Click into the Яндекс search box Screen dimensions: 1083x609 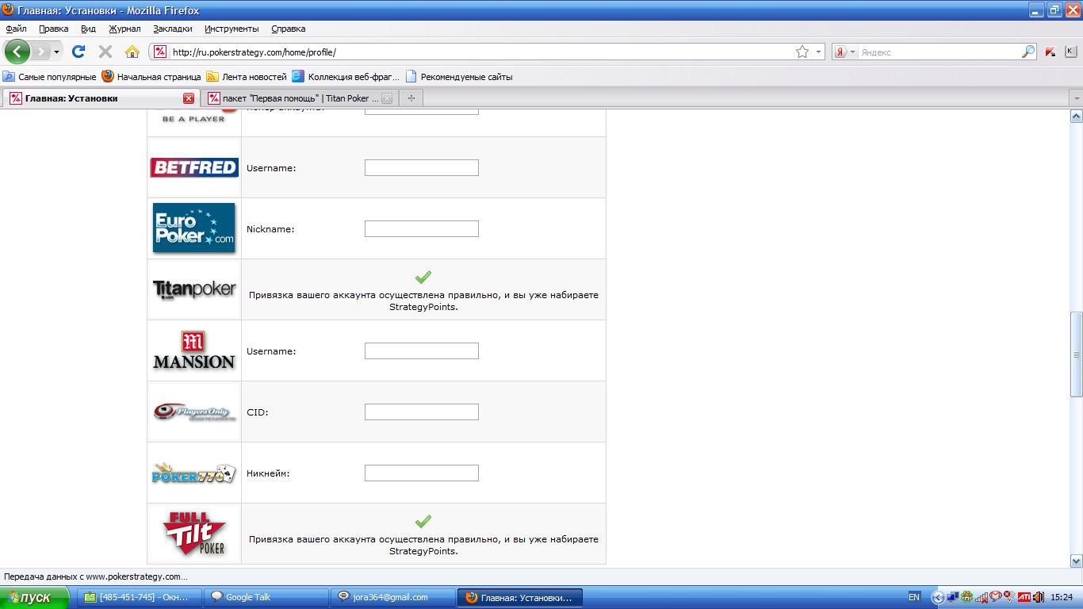tap(939, 52)
